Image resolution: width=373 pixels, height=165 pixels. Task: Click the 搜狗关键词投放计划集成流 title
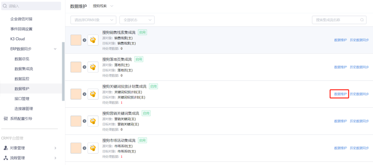pos(125,86)
